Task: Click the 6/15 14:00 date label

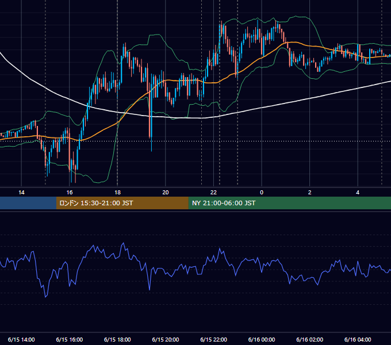Action: point(21,339)
